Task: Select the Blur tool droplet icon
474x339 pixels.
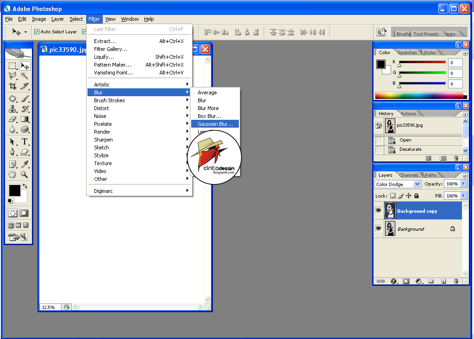Action: point(12,129)
